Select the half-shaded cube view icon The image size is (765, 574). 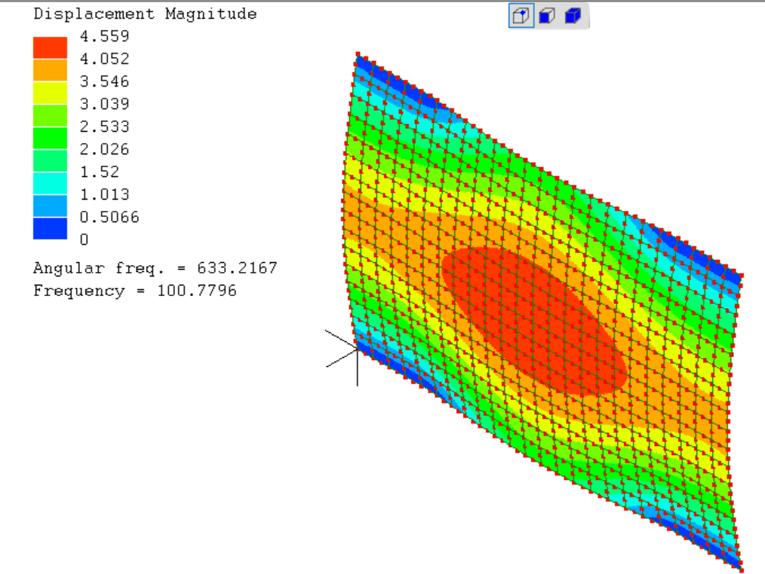tap(547, 16)
